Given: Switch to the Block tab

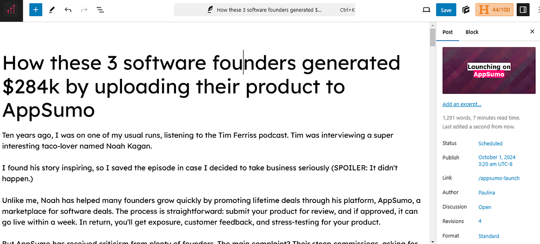Looking at the screenshot, I should (x=472, y=32).
